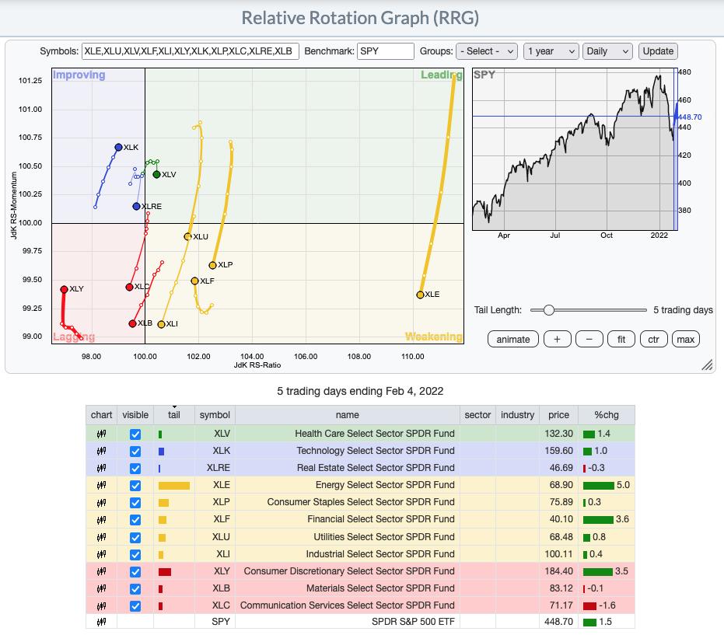Open chart icon for XLE row
This screenshot has width=724, height=635.
(101, 485)
